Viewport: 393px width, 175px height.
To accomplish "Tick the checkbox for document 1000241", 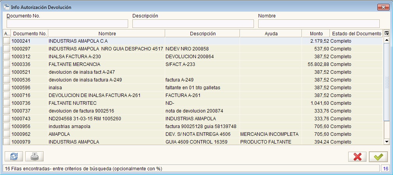I will pos(7,41).
